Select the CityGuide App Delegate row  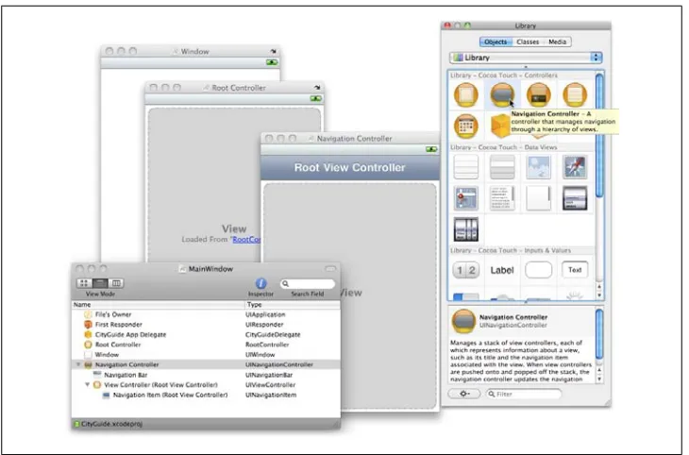206,334
